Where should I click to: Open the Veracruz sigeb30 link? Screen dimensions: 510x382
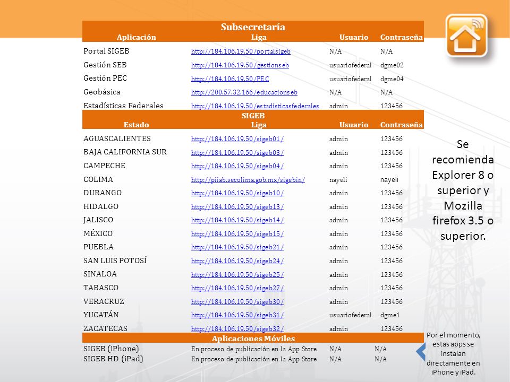coord(237,302)
